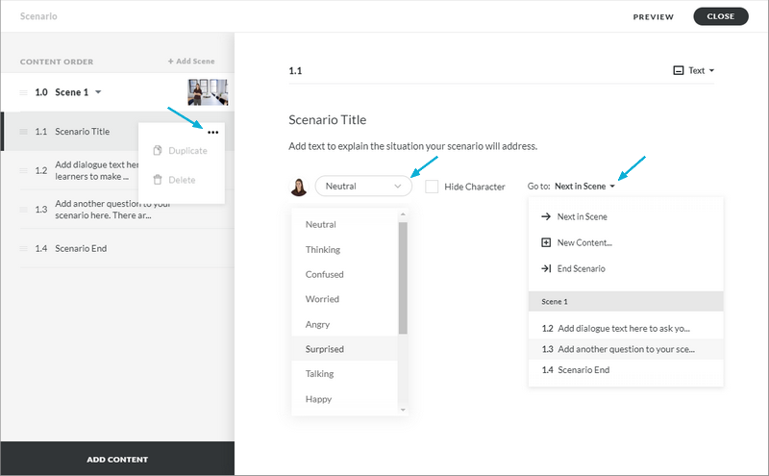Screen dimensions: 769x476
Task: Select 1.2 Add dialogue text in Go to menu
Action: click(x=626, y=328)
